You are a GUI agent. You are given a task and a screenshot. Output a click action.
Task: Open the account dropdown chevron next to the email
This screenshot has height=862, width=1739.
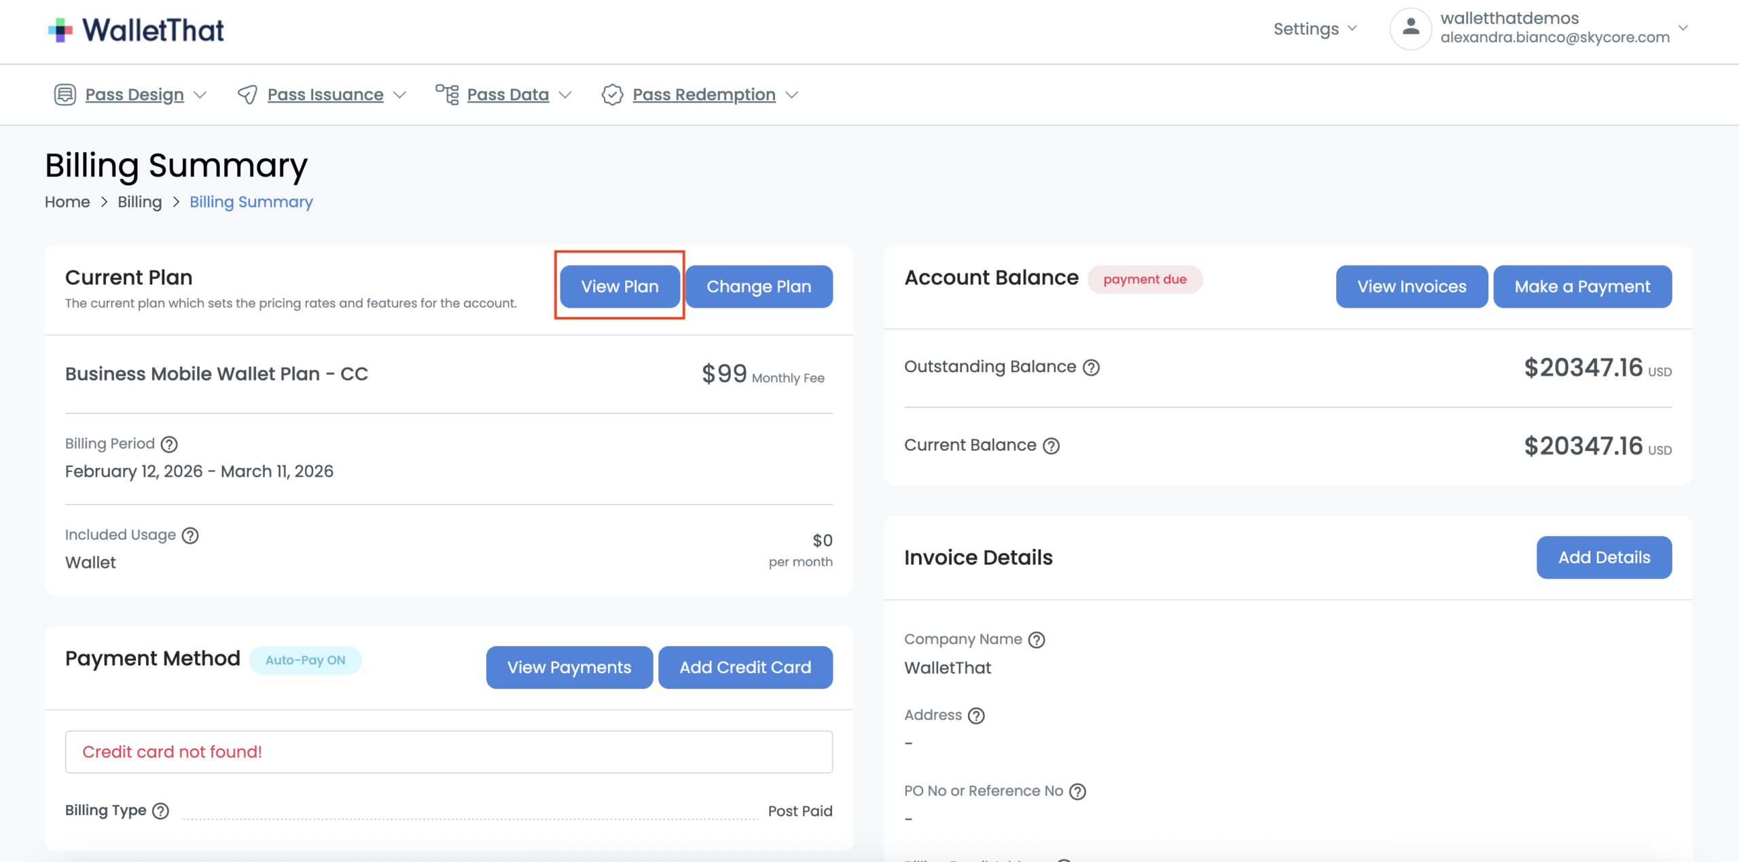[1683, 28]
